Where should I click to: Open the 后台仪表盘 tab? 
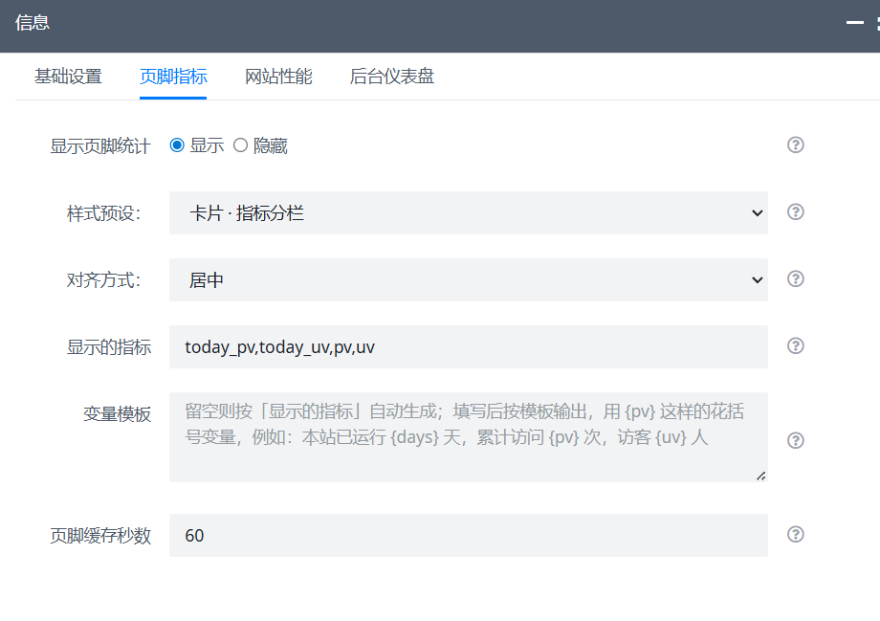tap(392, 77)
